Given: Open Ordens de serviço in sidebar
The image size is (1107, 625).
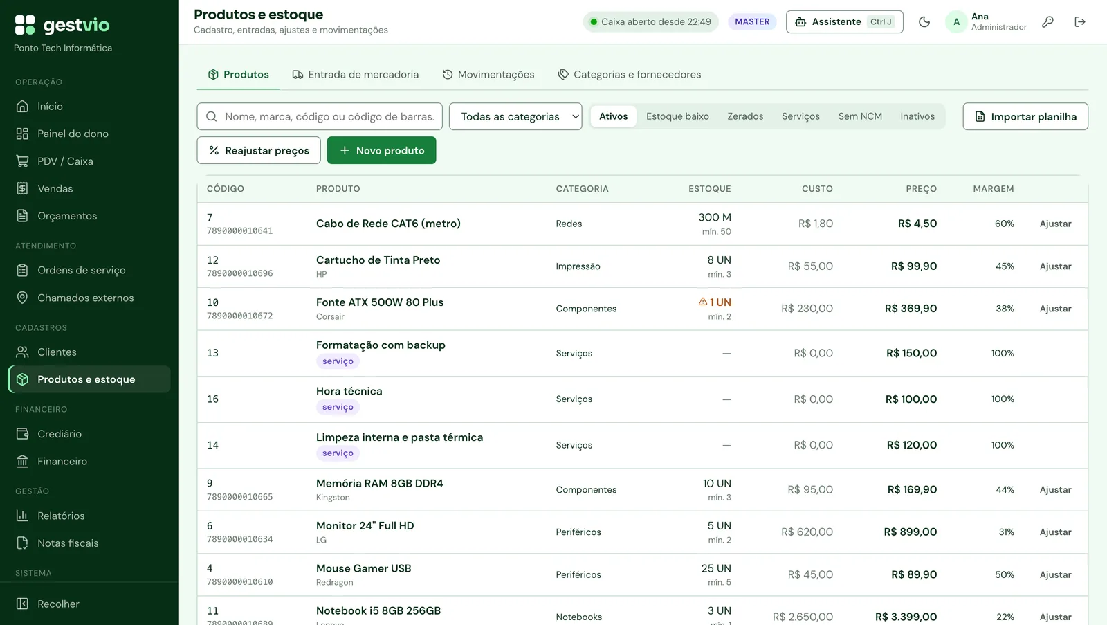Looking at the screenshot, I should [x=89, y=270].
